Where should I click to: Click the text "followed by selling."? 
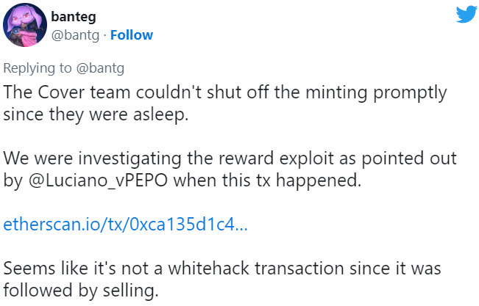(x=81, y=290)
